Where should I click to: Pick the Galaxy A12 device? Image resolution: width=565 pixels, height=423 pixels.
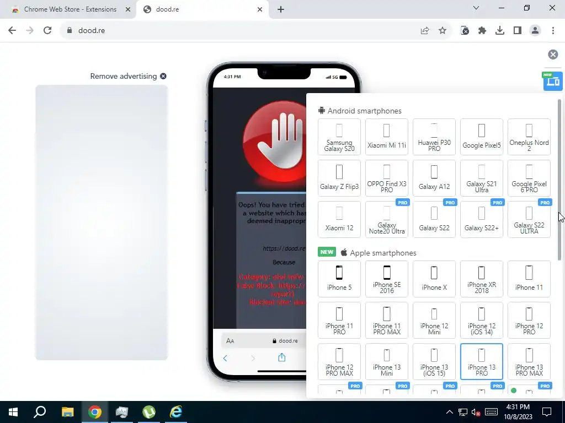click(x=434, y=178)
